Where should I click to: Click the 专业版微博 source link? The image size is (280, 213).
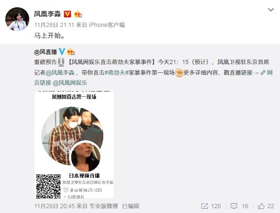[104, 206]
